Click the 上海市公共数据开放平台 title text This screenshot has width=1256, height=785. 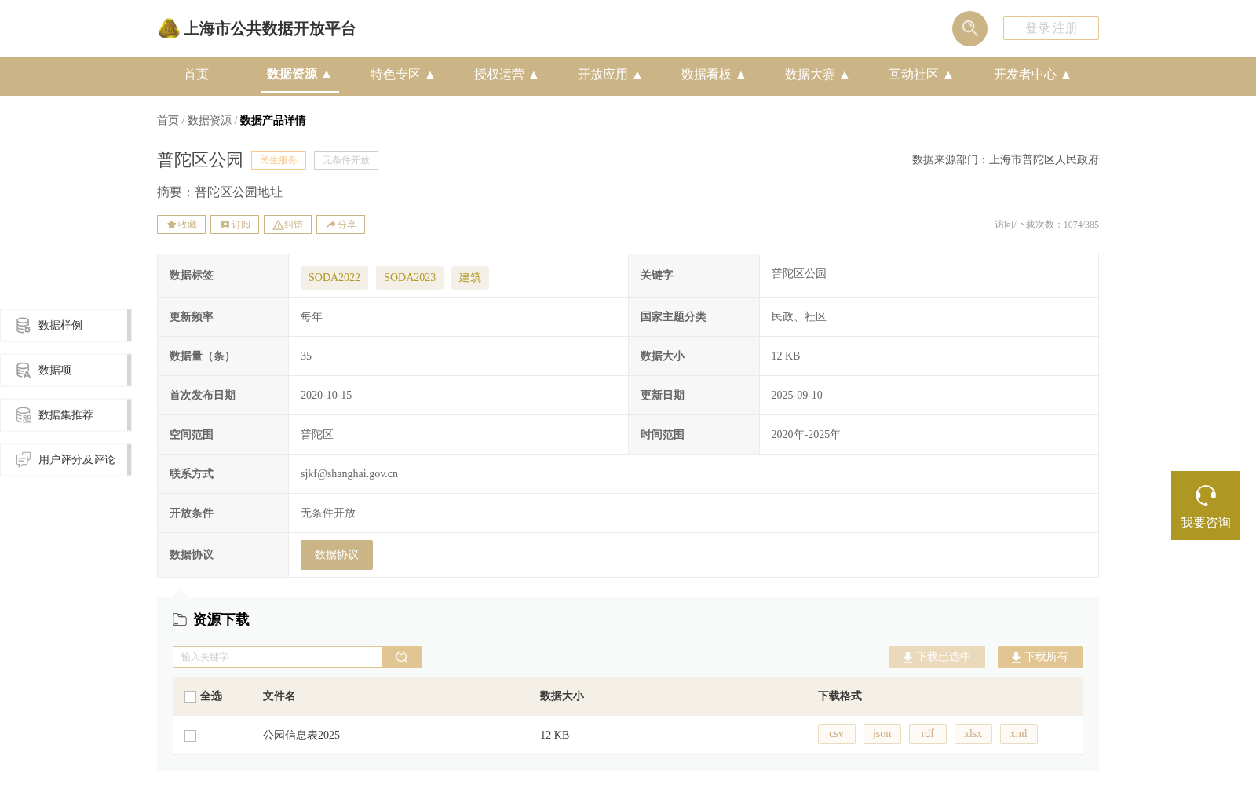(x=269, y=29)
